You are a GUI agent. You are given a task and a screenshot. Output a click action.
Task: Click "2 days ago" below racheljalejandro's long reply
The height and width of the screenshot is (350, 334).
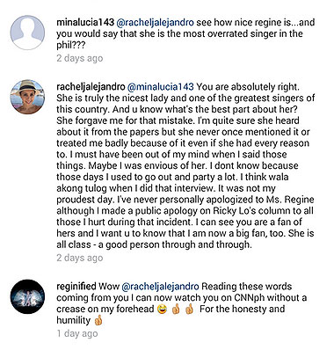[x=80, y=258]
